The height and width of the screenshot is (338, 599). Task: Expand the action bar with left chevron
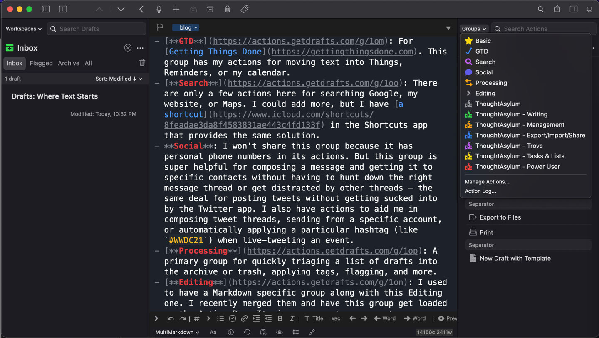click(x=156, y=318)
